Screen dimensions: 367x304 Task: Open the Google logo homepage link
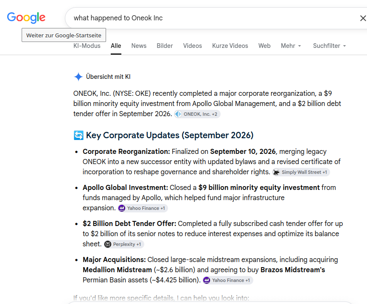[x=26, y=17]
